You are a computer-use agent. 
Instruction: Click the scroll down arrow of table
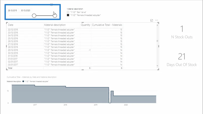157,66
